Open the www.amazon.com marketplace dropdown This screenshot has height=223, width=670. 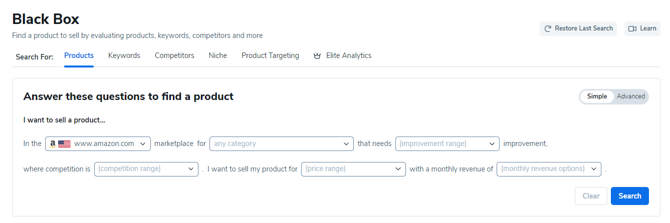pyautogui.click(x=98, y=143)
